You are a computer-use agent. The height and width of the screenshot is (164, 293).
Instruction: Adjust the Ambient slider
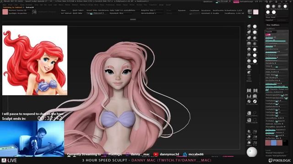[x=277, y=37]
